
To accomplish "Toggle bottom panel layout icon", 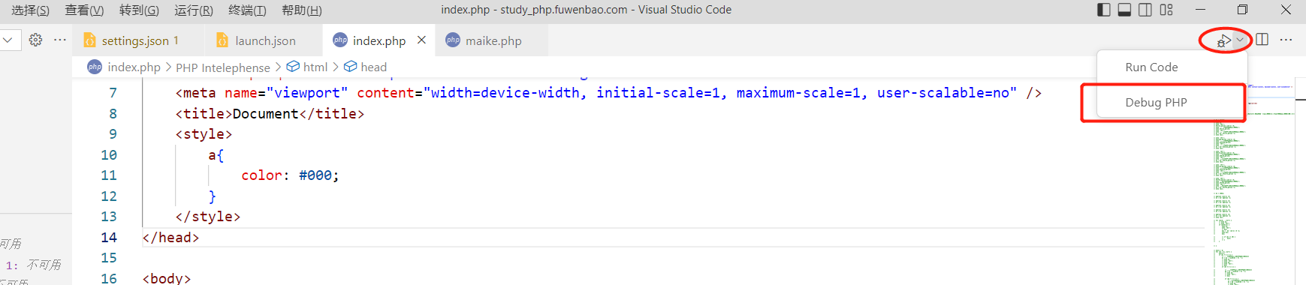I will (1124, 10).
